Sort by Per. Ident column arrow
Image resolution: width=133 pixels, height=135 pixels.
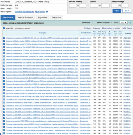[x=115, y=35]
